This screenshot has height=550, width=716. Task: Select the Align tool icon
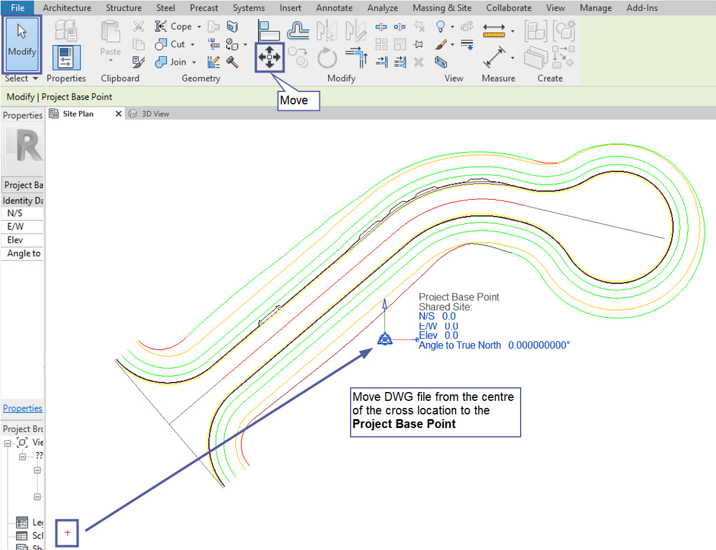point(269,28)
